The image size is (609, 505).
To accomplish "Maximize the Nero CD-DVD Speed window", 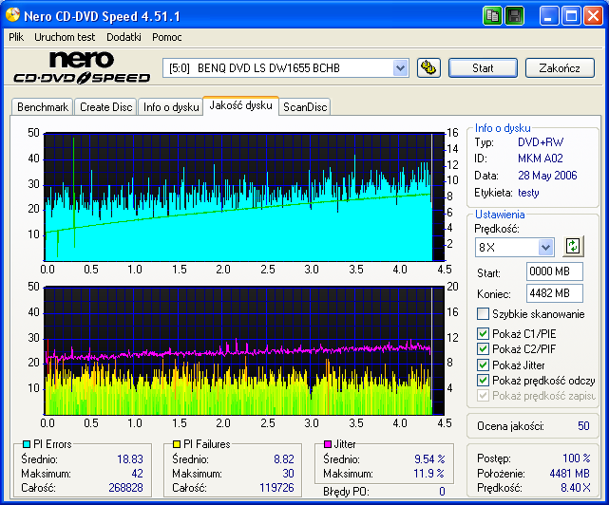I will point(571,16).
